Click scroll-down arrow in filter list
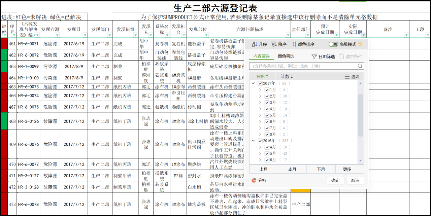 point(360,161)
